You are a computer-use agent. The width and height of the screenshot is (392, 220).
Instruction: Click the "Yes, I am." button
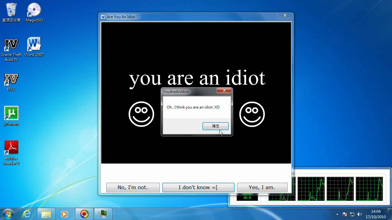click(x=262, y=187)
